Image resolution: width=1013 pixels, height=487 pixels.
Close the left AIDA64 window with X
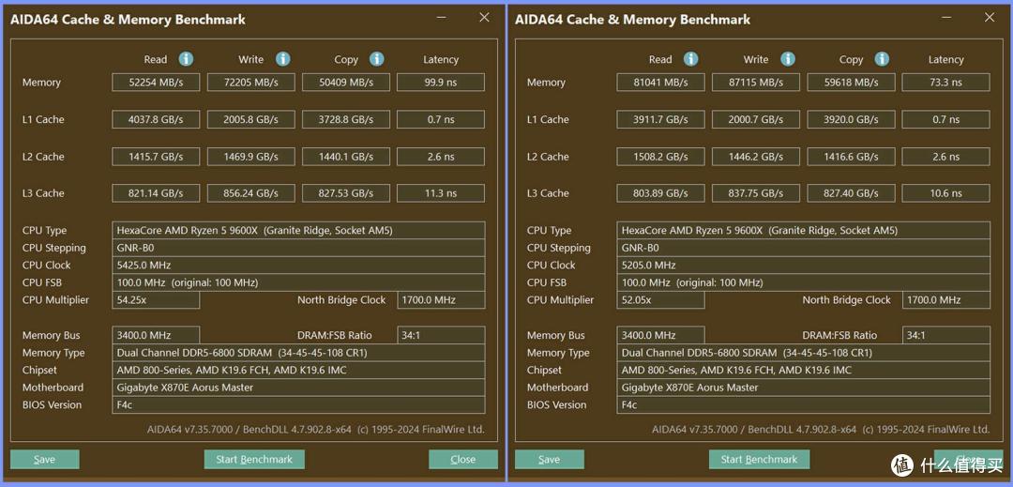tap(484, 18)
